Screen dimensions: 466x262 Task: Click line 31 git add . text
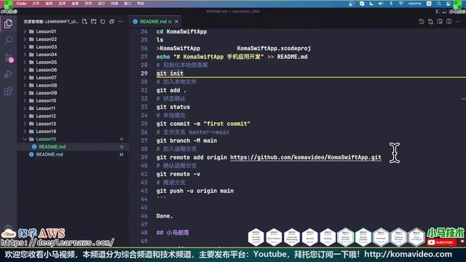click(x=171, y=90)
